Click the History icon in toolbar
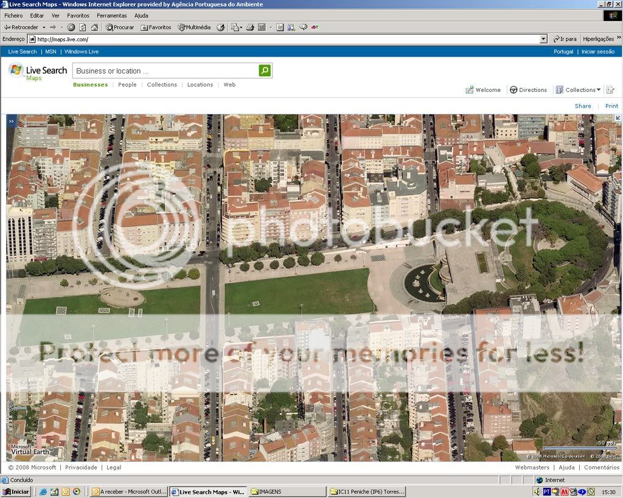 pyautogui.click(x=220, y=27)
